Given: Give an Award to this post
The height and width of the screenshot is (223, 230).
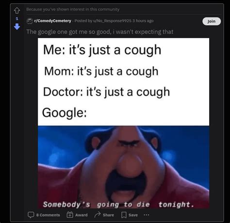Looking at the screenshot, I should coord(77,215).
